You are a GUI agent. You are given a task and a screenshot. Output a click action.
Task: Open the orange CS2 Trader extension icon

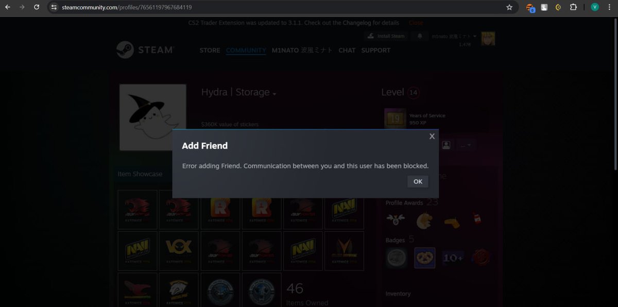click(530, 8)
